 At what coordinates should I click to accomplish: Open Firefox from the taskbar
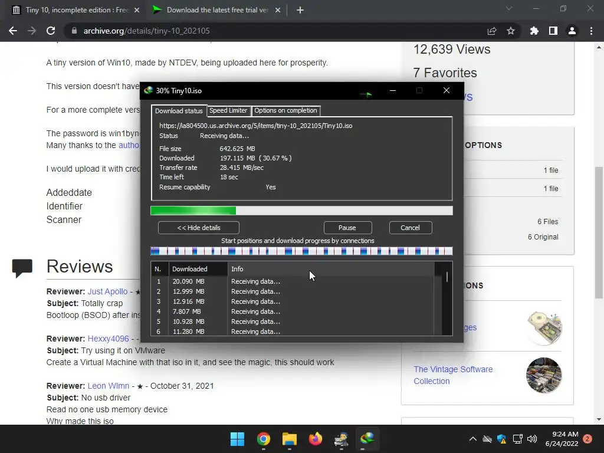tap(316, 439)
